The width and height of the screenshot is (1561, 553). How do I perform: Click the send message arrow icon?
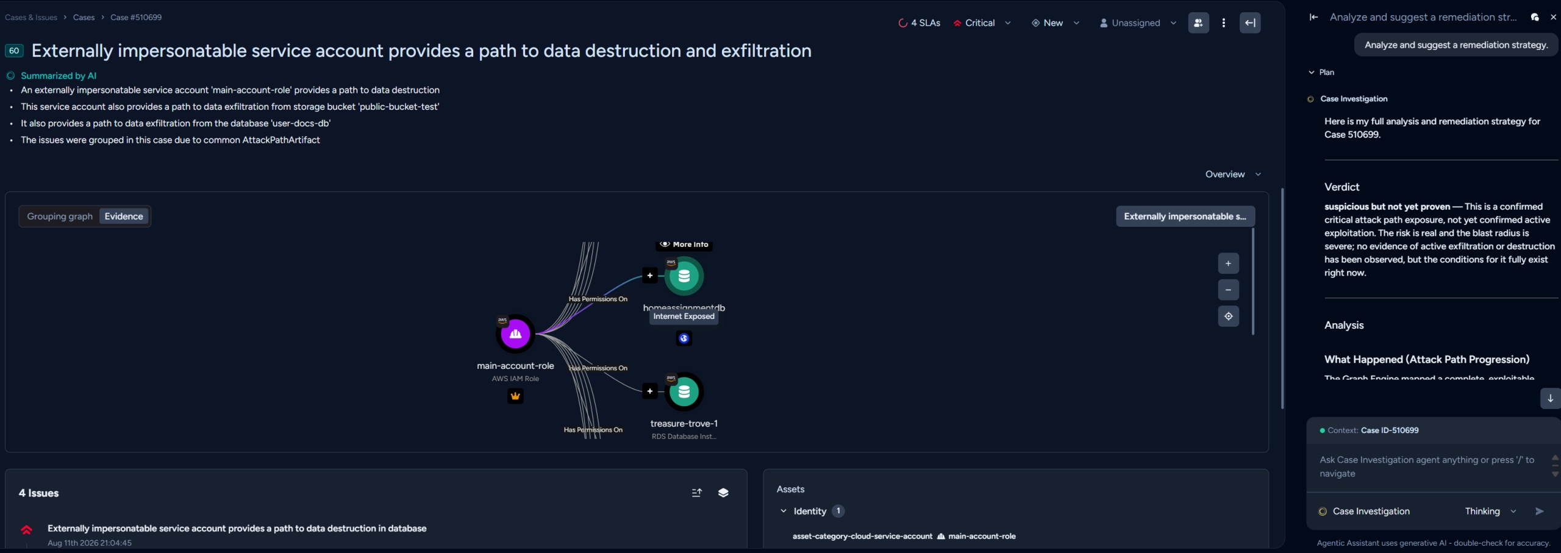point(1540,512)
